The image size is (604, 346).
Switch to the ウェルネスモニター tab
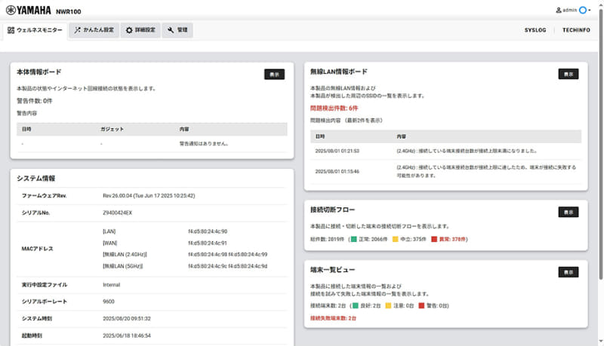pos(35,30)
